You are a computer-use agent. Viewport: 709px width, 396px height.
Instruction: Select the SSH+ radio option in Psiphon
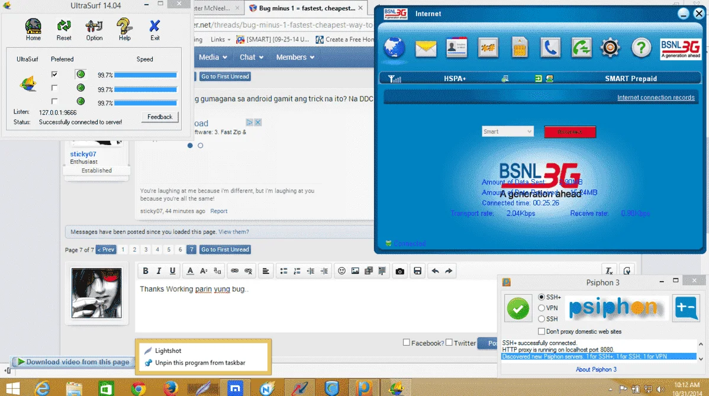pos(542,297)
